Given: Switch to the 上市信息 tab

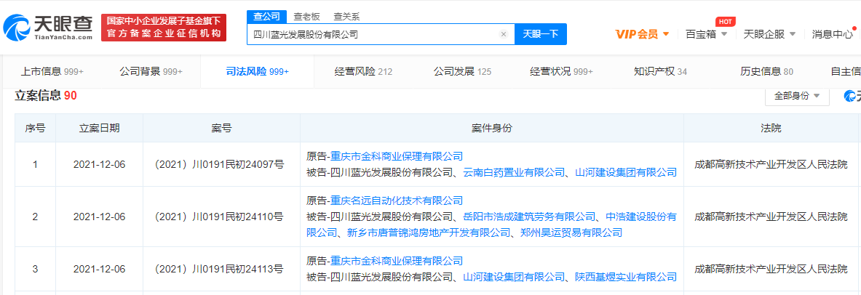Looking at the screenshot, I should (x=52, y=71).
